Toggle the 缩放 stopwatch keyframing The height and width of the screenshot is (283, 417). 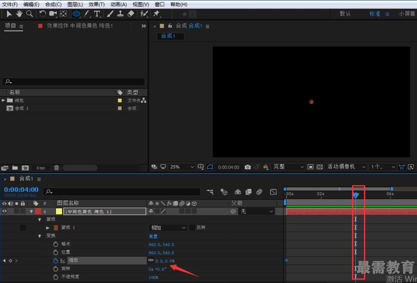point(55,261)
